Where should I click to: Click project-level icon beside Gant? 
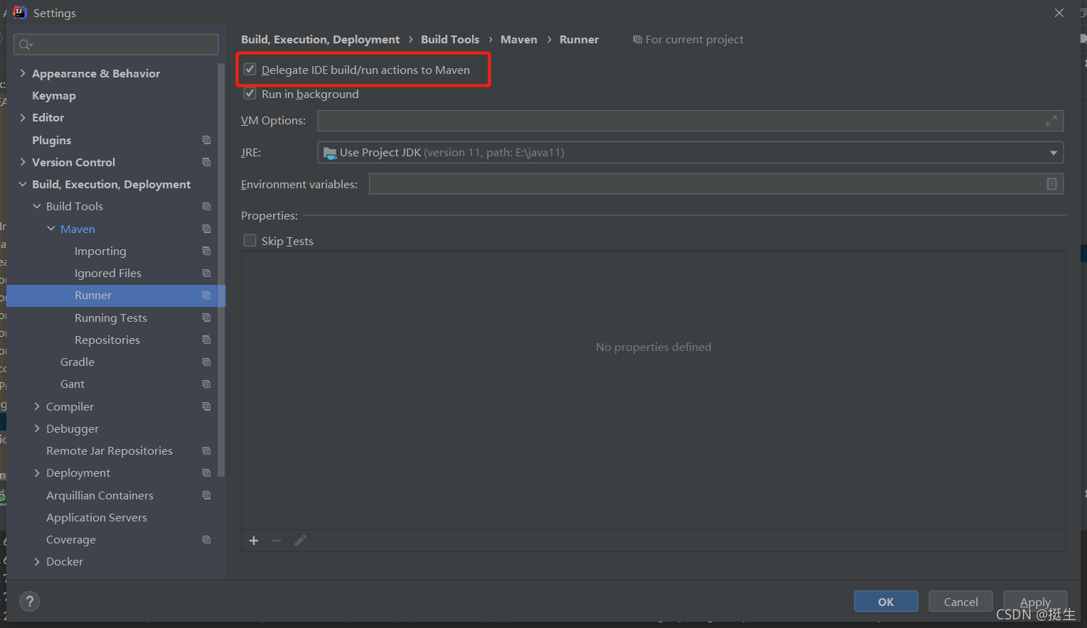(x=206, y=384)
